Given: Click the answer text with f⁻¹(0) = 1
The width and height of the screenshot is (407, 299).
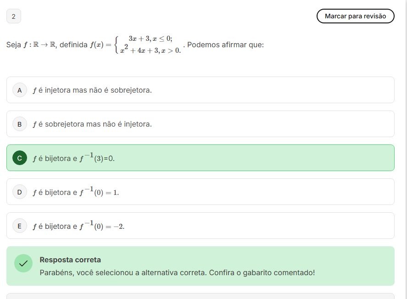Looking at the screenshot, I should click(x=76, y=192).
